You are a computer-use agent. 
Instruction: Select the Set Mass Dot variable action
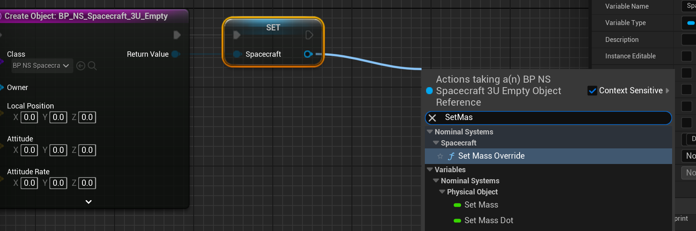tap(488, 221)
